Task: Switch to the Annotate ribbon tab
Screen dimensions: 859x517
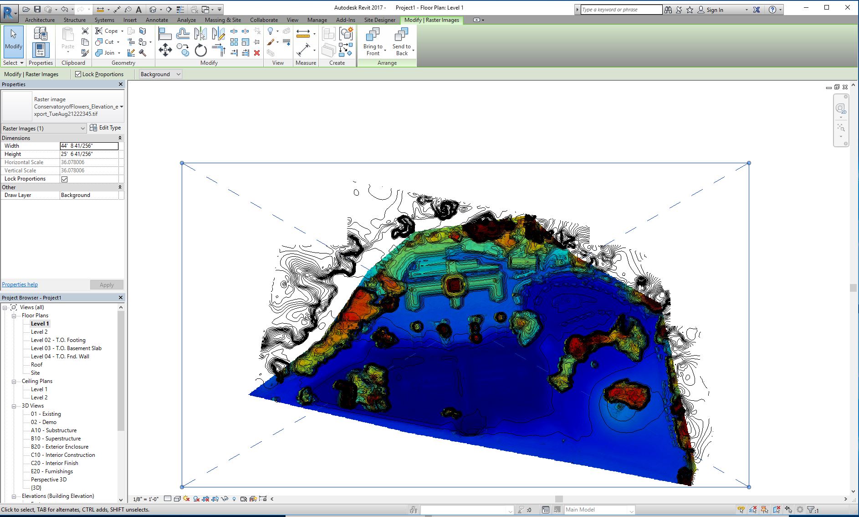Action: tap(157, 20)
